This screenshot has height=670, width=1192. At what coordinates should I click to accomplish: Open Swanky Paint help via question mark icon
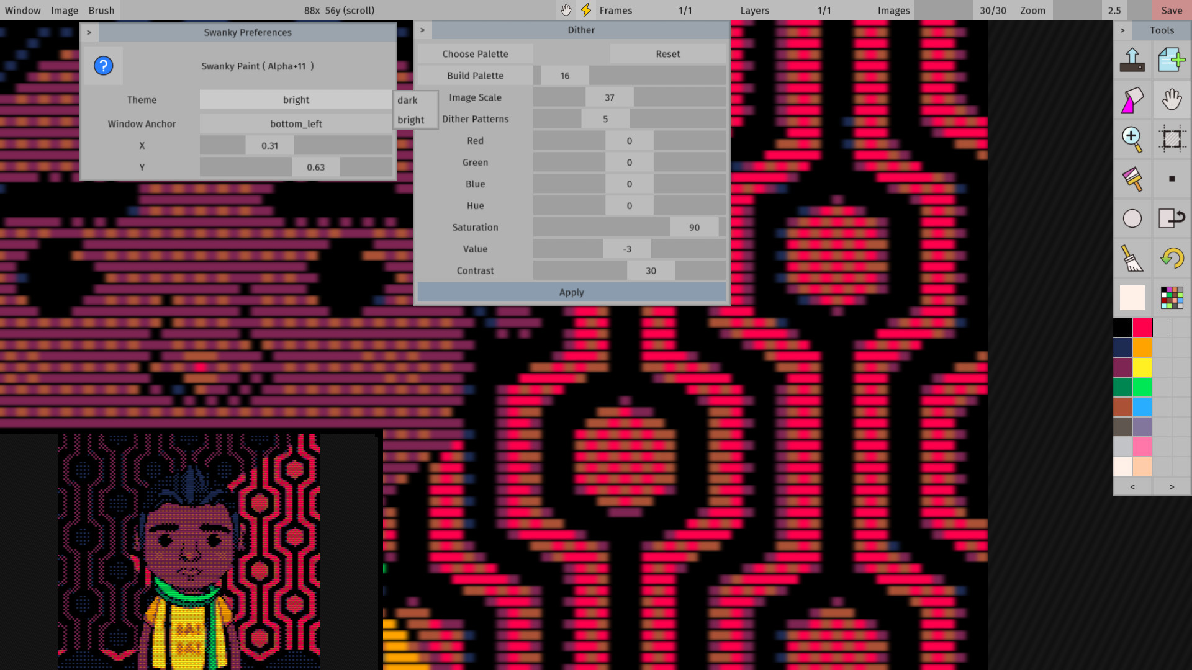pyautogui.click(x=103, y=65)
